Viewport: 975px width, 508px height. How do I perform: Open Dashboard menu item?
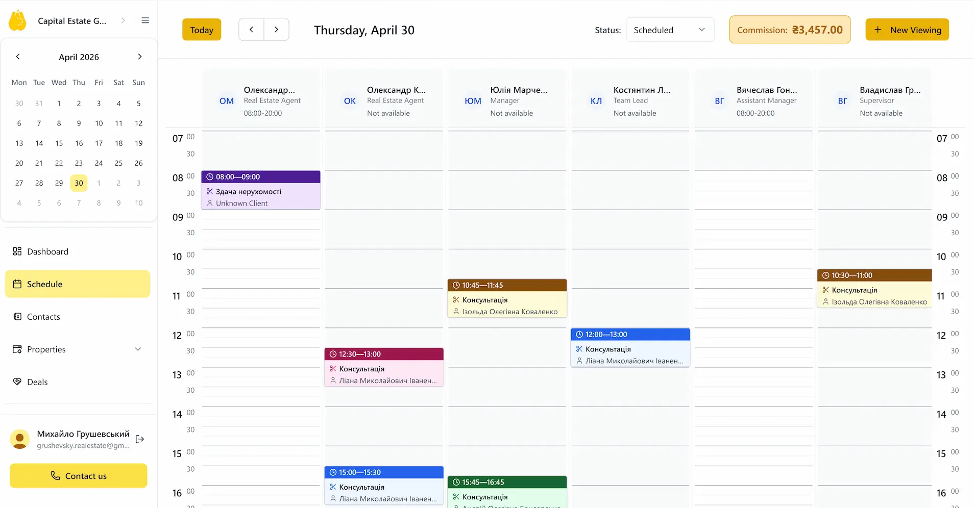pos(78,251)
